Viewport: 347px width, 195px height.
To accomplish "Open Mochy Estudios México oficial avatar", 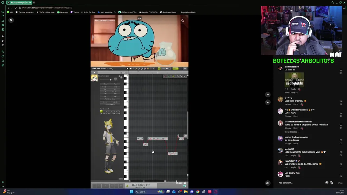I will pos(280,123).
